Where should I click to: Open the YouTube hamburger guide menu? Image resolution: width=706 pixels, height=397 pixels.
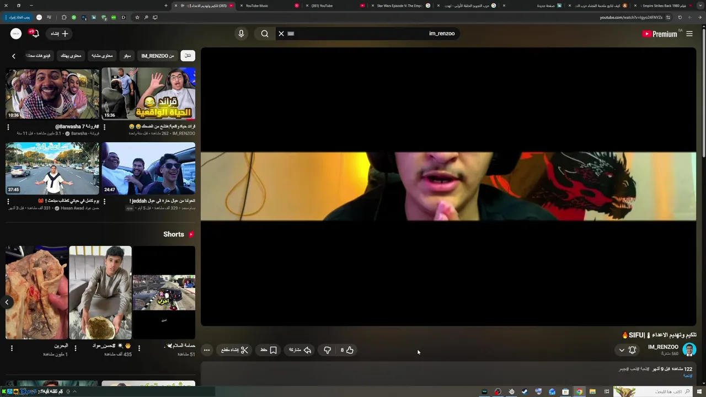(x=689, y=34)
